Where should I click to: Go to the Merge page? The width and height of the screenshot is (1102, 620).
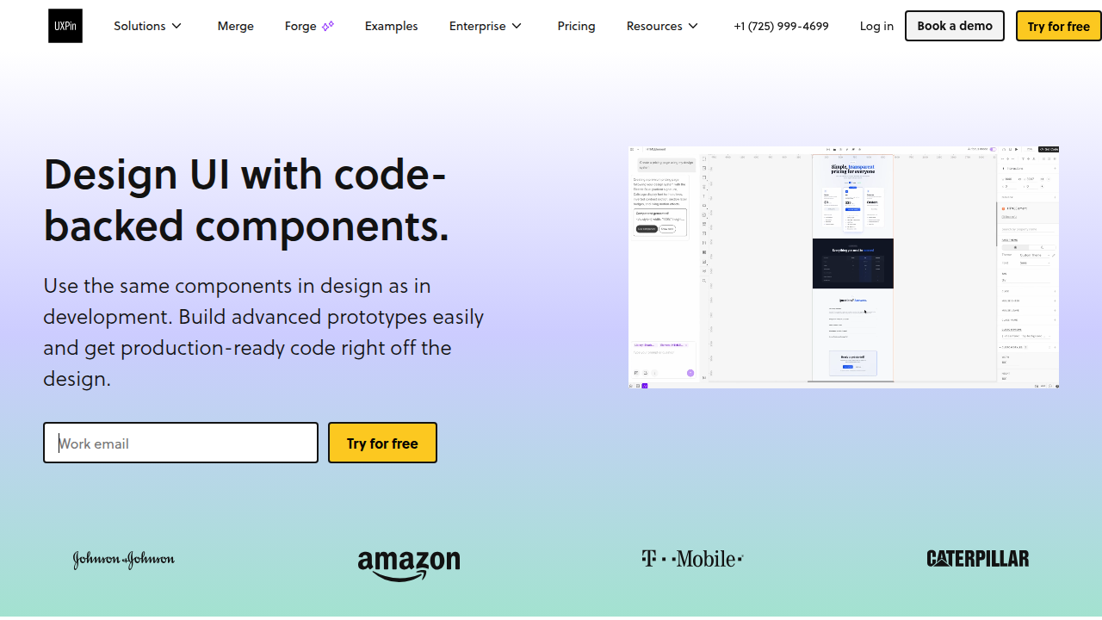click(x=235, y=26)
